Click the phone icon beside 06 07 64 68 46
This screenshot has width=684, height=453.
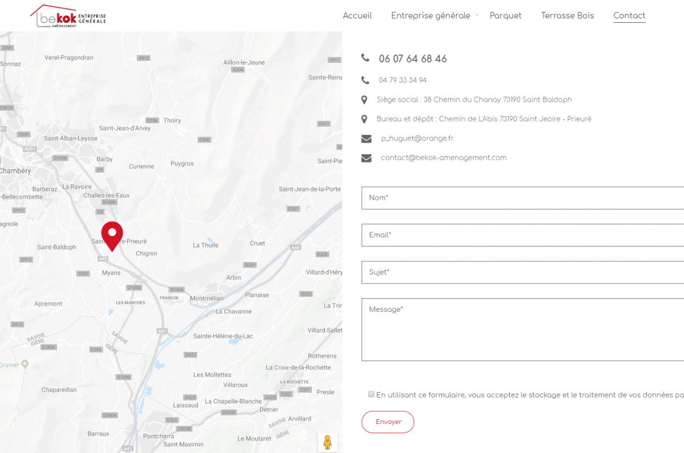[x=365, y=57]
